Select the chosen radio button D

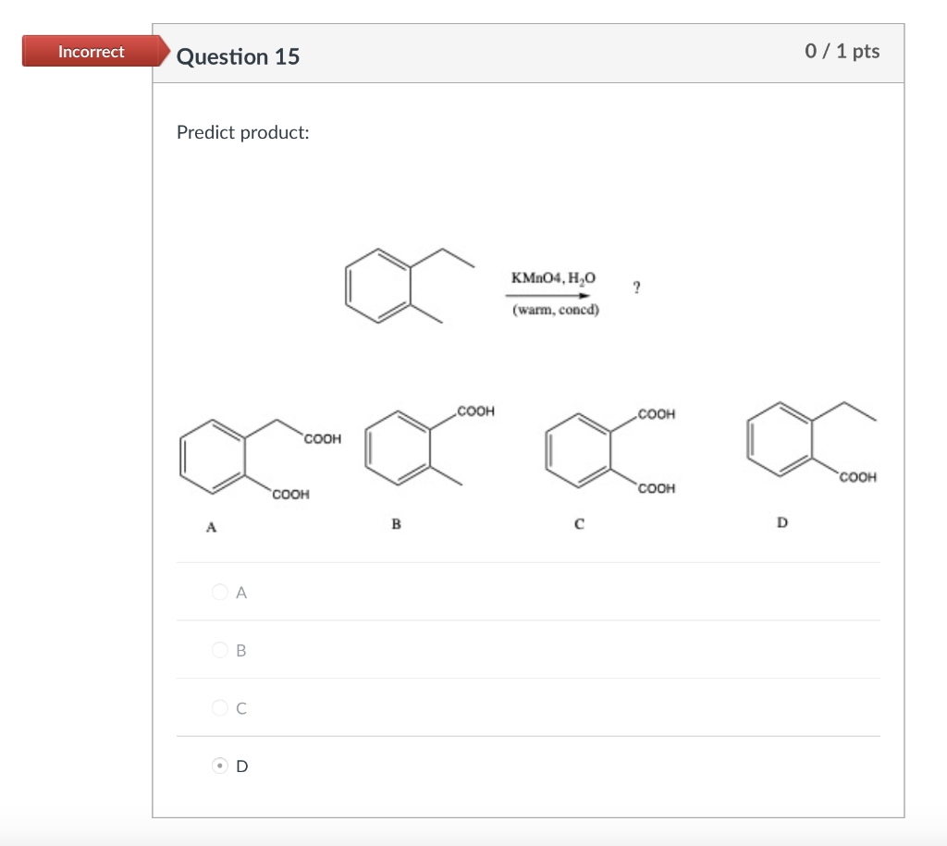[220, 766]
